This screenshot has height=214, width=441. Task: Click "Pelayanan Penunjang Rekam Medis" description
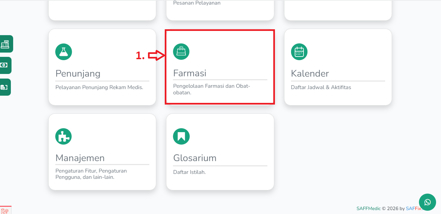click(99, 87)
